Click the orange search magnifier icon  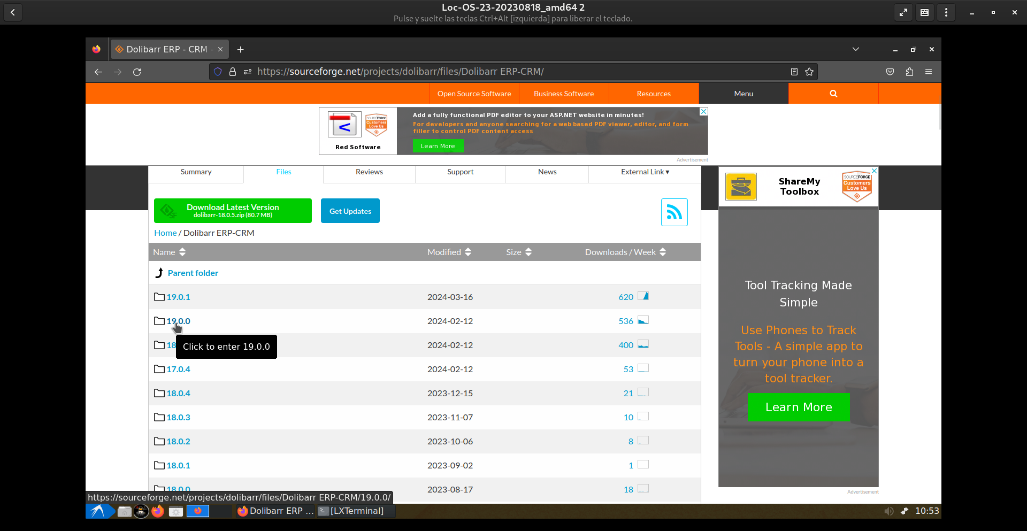pos(833,94)
